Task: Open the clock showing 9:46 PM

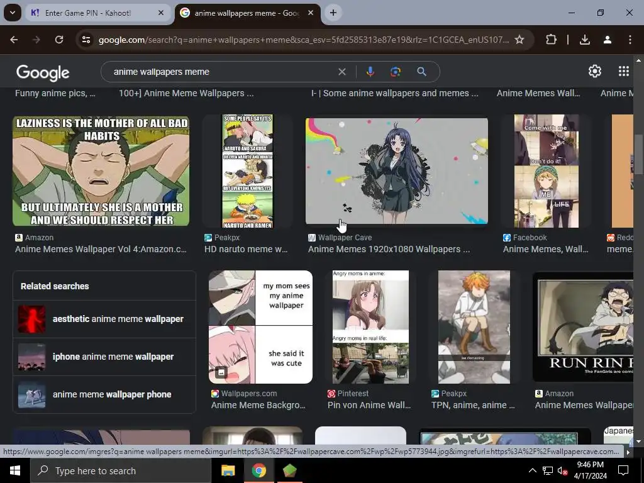Action: click(x=590, y=470)
